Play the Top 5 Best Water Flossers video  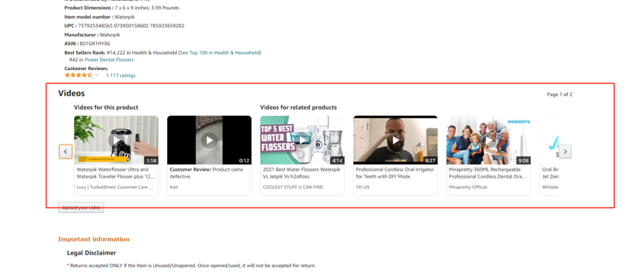(x=302, y=140)
